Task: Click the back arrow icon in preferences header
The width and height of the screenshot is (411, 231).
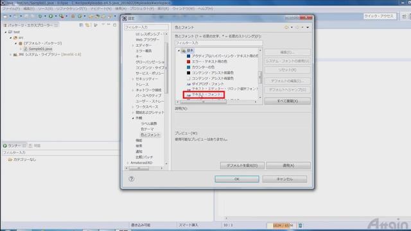Action: click(x=286, y=27)
